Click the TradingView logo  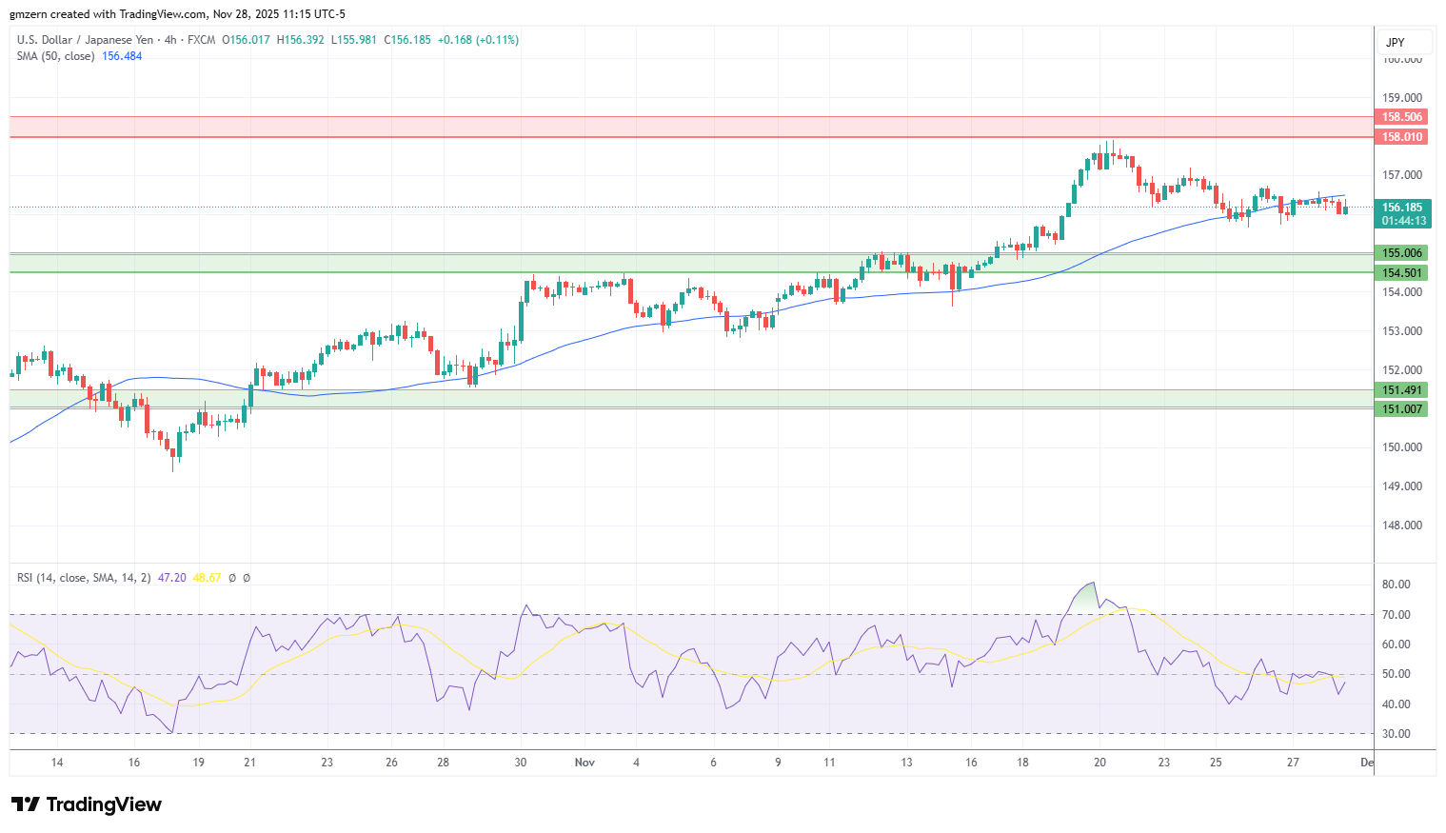pyautogui.click(x=87, y=804)
